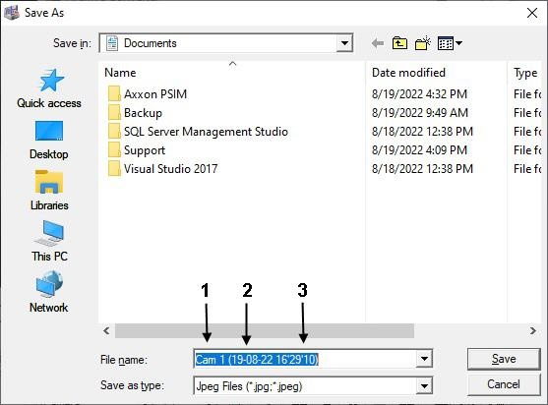Viewport: 548px width, 405px height.
Task: Click the horizontal scrollbar right arrow
Action: click(532, 330)
